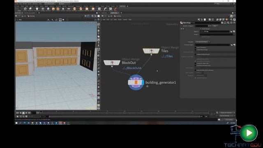Viewport: 263px width, 148px height.
Task: Click the Clear button beside Number of Objects
Action: click(215, 26)
